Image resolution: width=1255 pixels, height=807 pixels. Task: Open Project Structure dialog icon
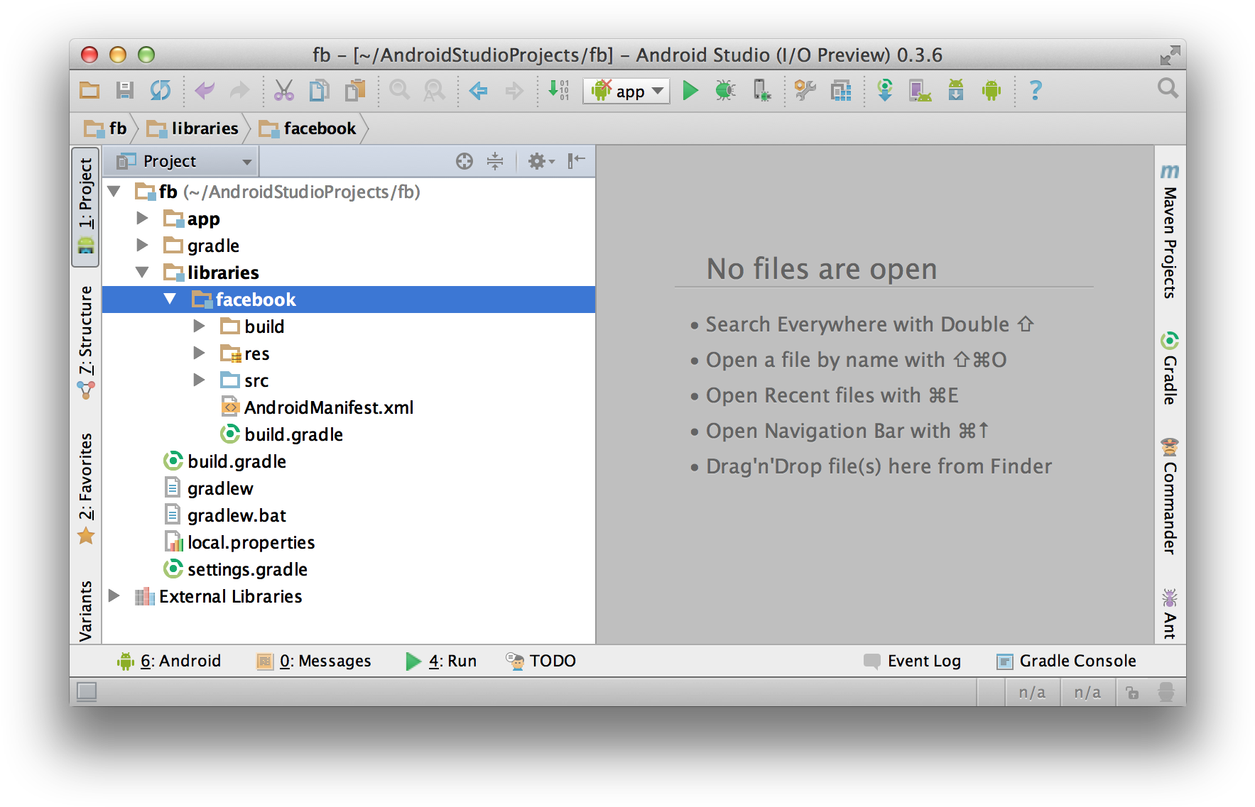pos(841,90)
